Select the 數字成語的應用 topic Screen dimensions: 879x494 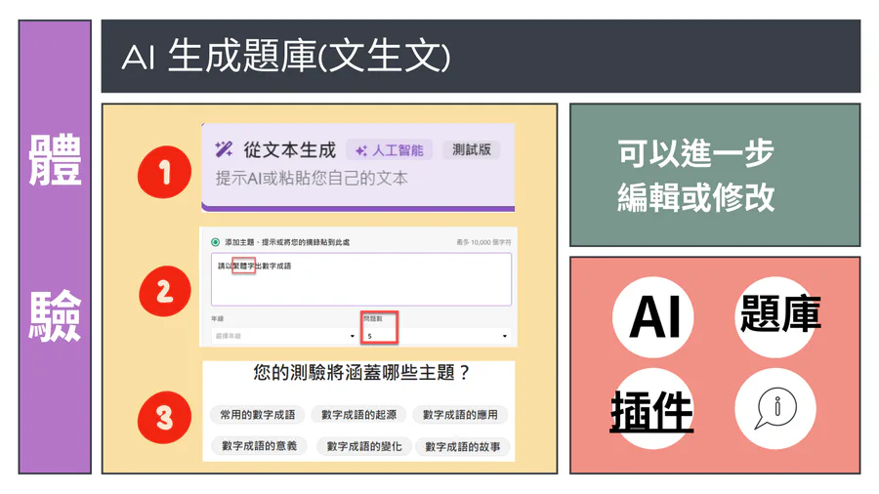coord(460,415)
